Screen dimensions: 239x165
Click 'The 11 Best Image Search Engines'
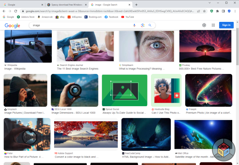(x=78, y=69)
